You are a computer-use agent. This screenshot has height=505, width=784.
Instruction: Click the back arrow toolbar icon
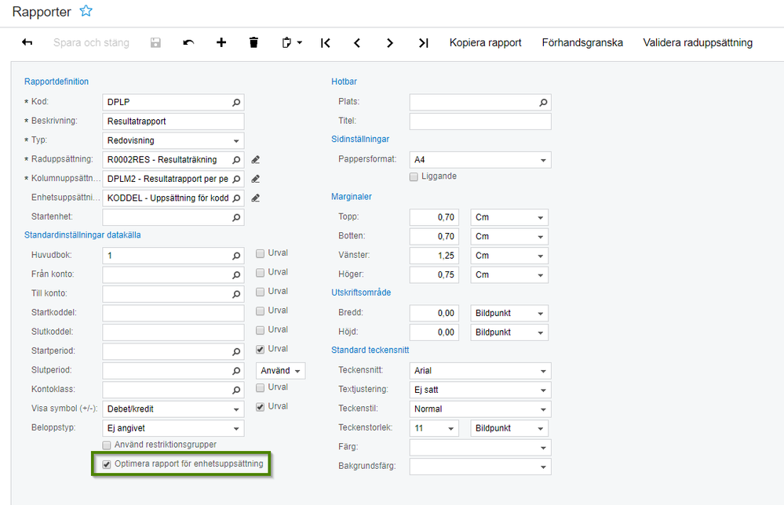coord(27,43)
